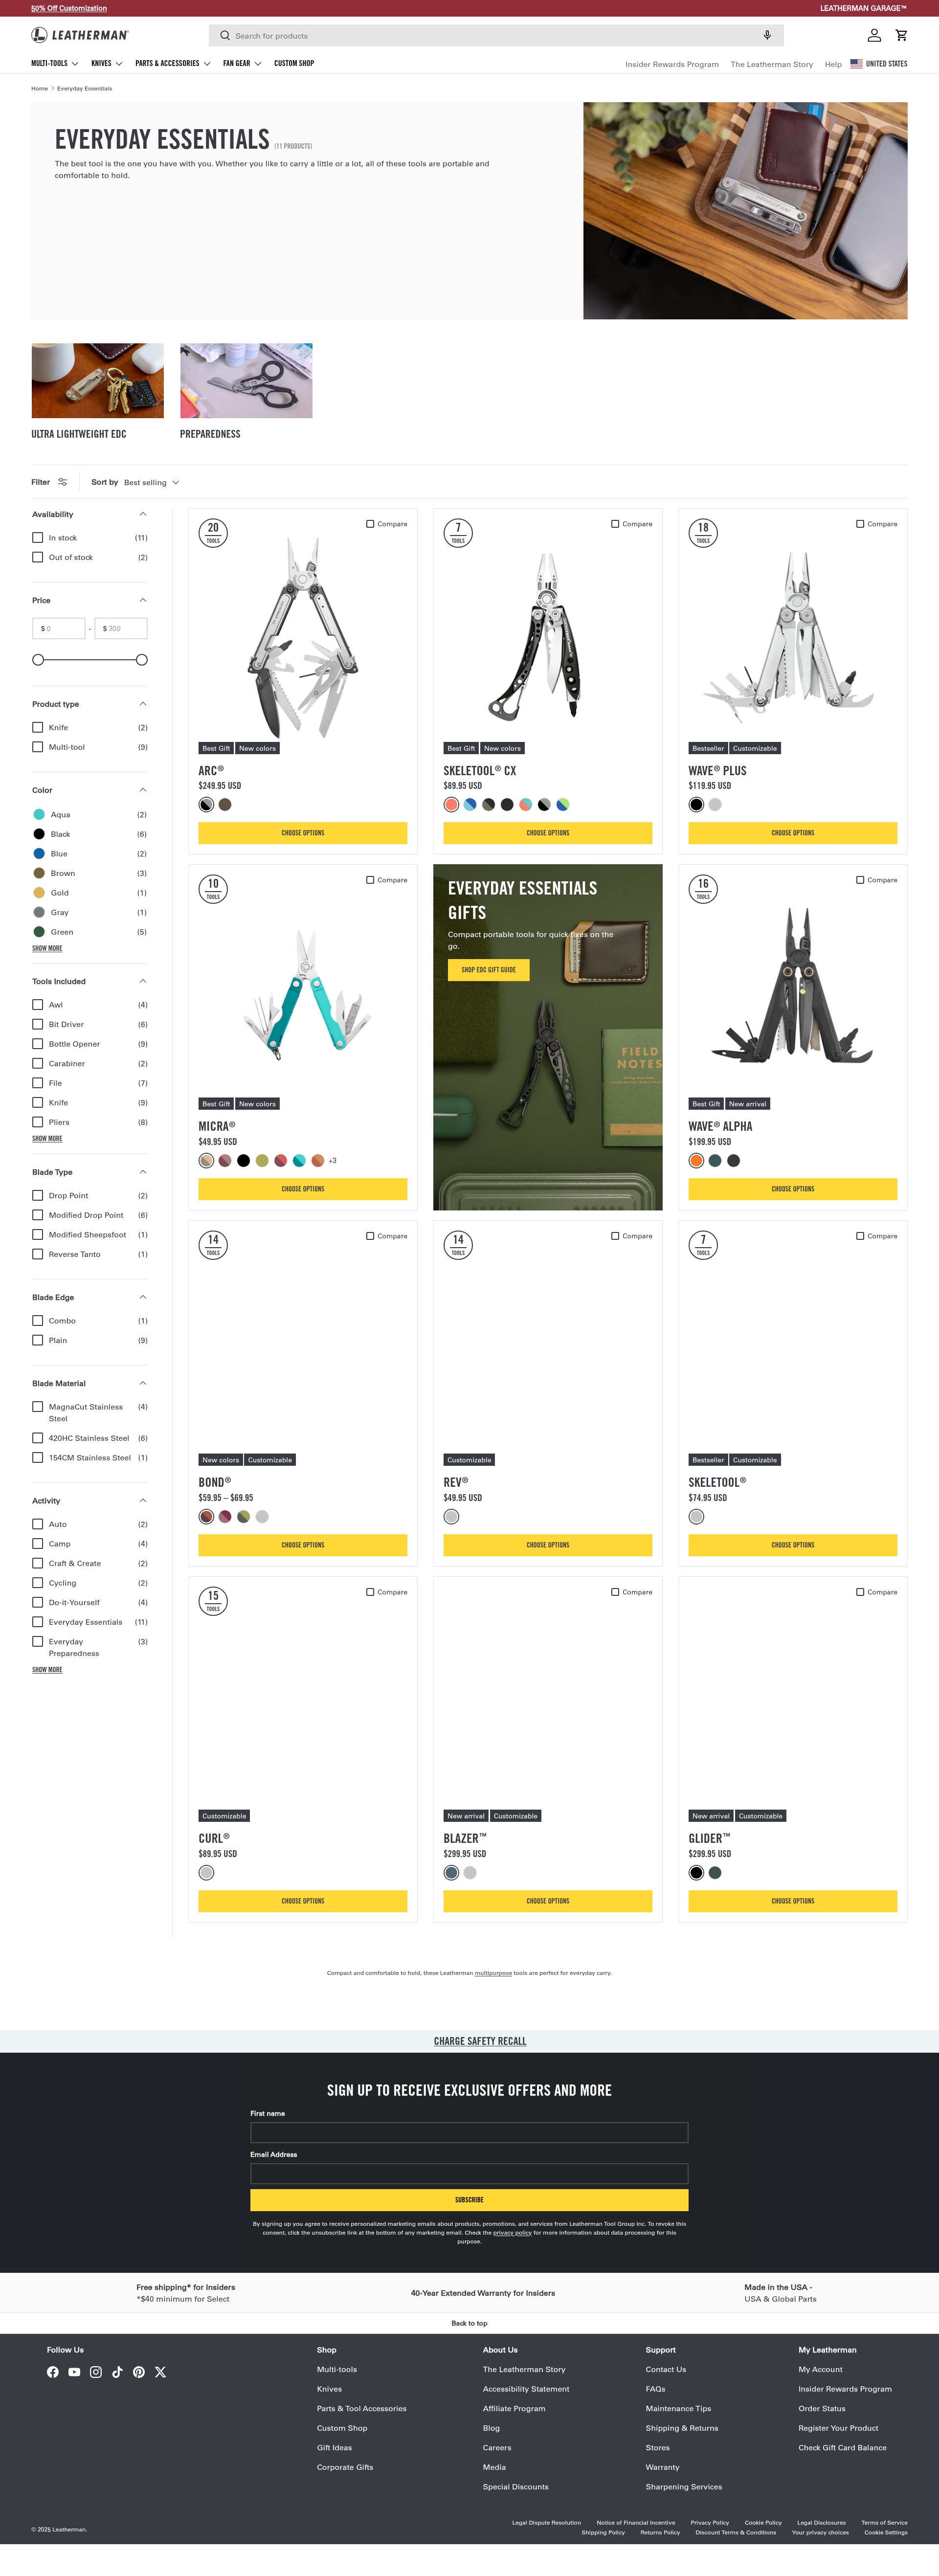Open the Filter sliders icon

point(63,482)
